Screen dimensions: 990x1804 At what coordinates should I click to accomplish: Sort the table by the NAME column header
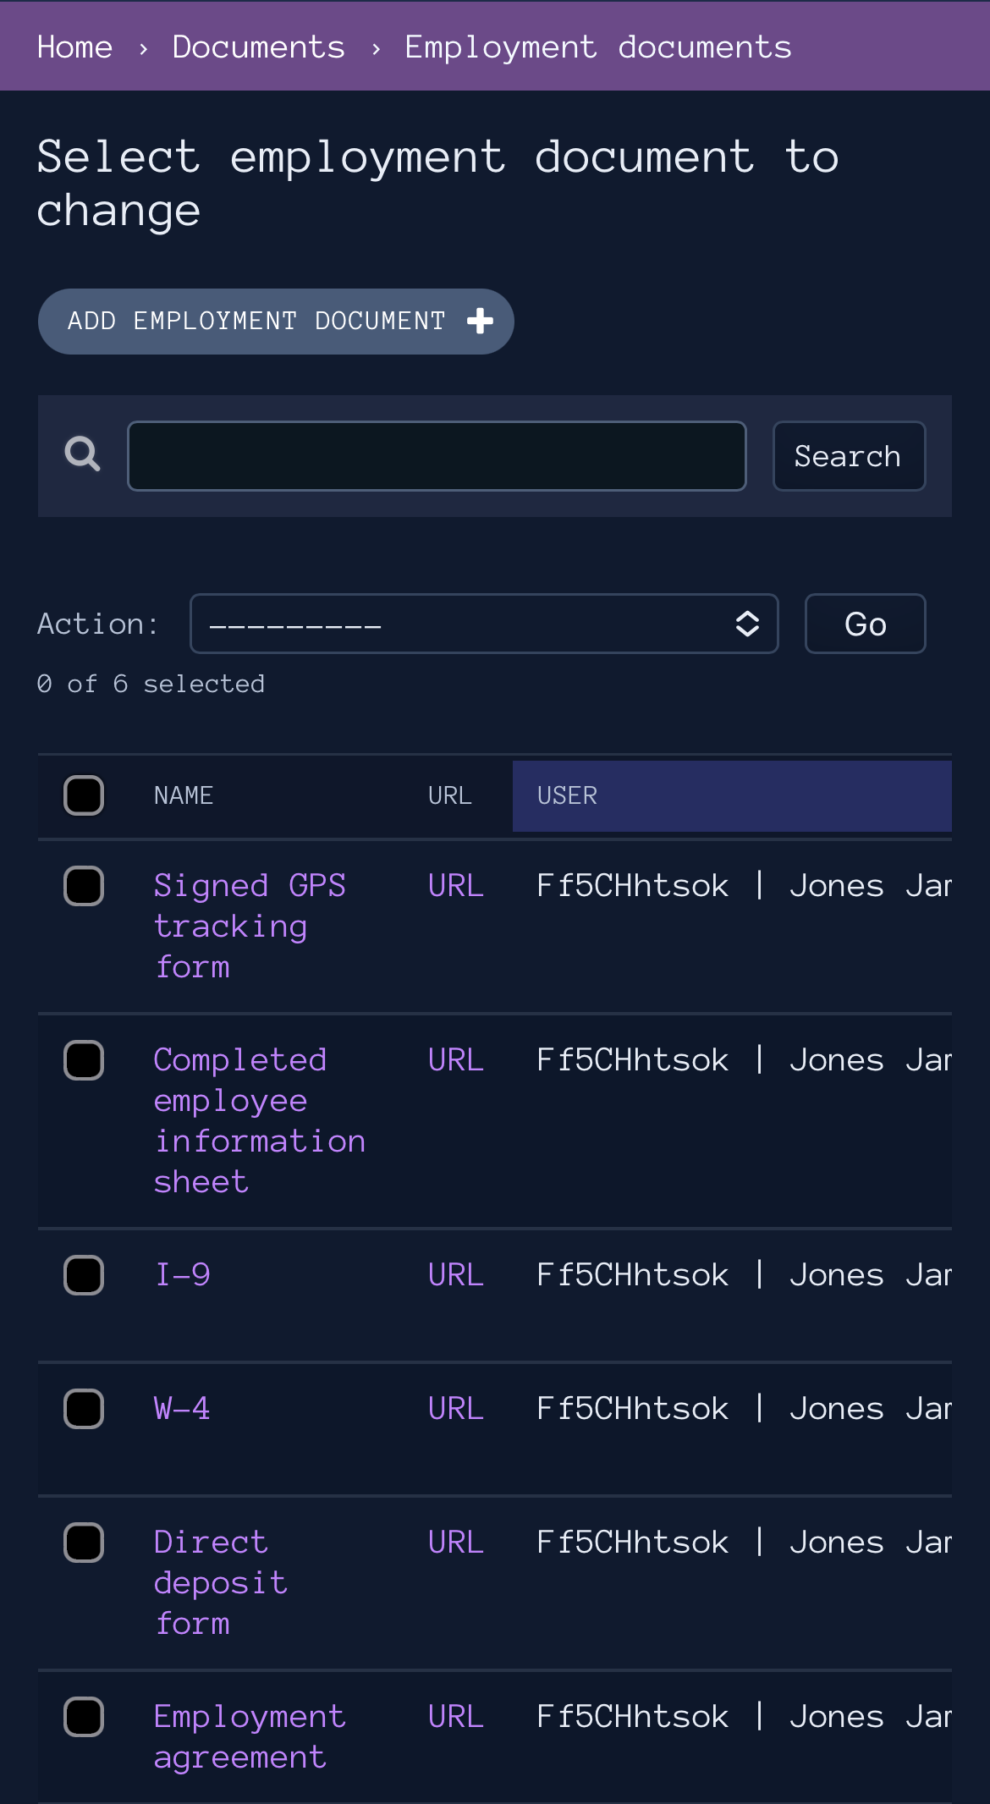point(184,795)
